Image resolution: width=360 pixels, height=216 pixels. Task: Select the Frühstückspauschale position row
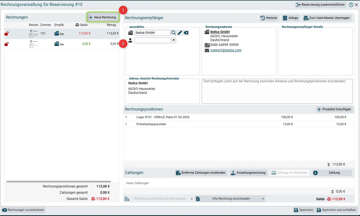(x=239, y=124)
